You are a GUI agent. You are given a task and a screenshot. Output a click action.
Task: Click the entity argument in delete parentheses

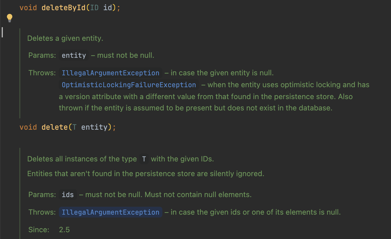pos(94,127)
